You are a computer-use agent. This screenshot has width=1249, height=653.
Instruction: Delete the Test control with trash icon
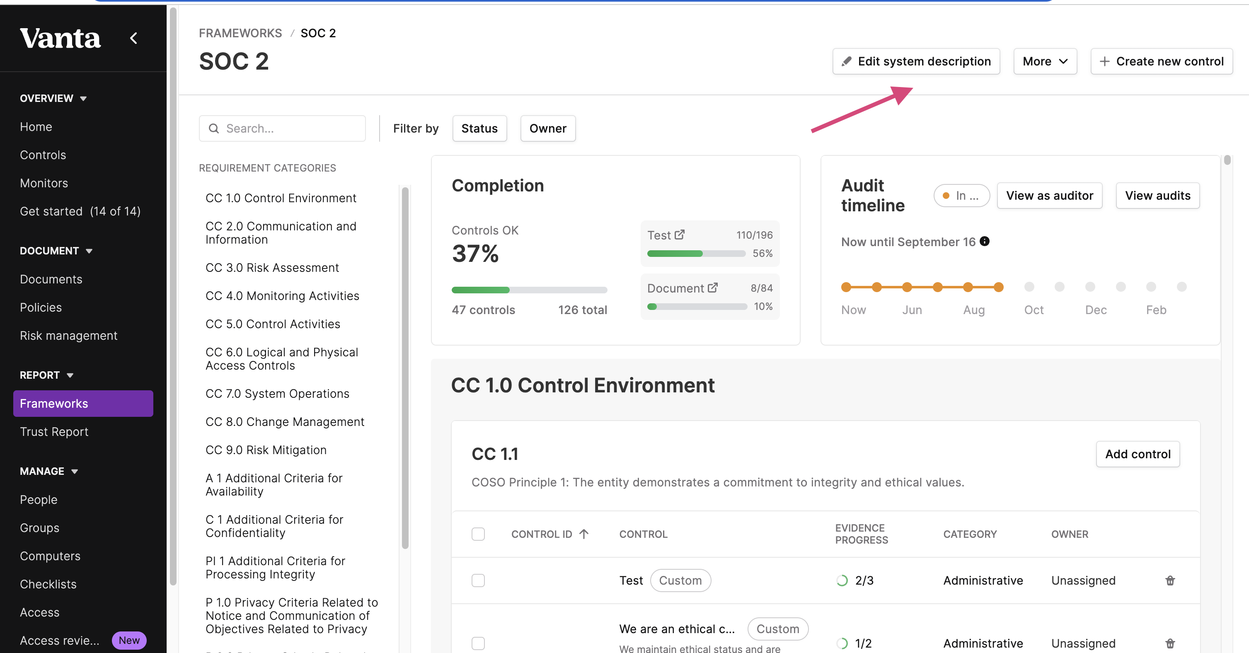[1170, 580]
